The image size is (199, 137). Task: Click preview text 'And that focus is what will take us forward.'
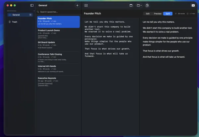pyautogui.click(x=164, y=57)
